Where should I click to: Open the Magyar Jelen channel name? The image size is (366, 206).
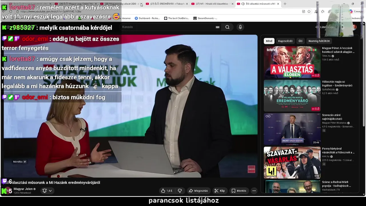pos(23,189)
